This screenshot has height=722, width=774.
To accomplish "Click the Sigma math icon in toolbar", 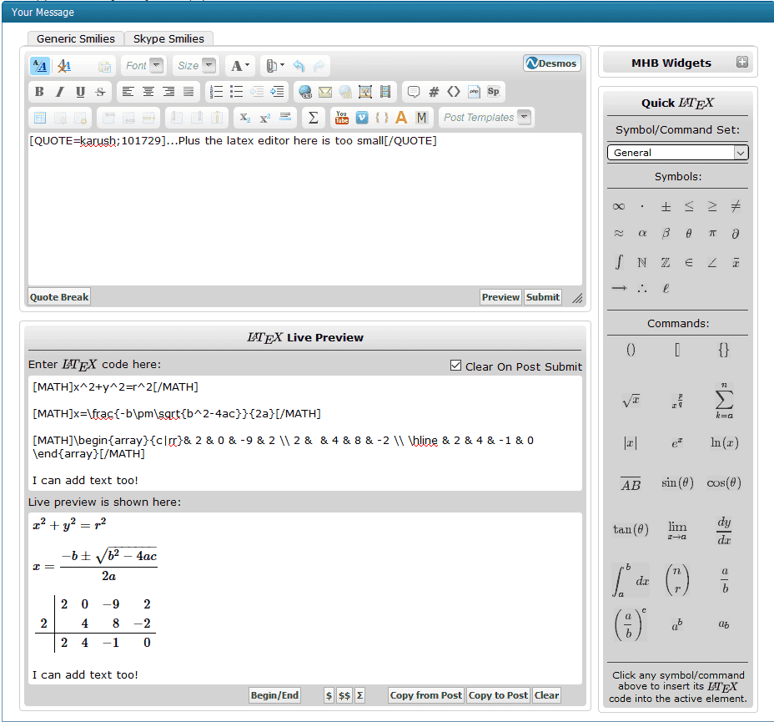I will pyautogui.click(x=313, y=118).
